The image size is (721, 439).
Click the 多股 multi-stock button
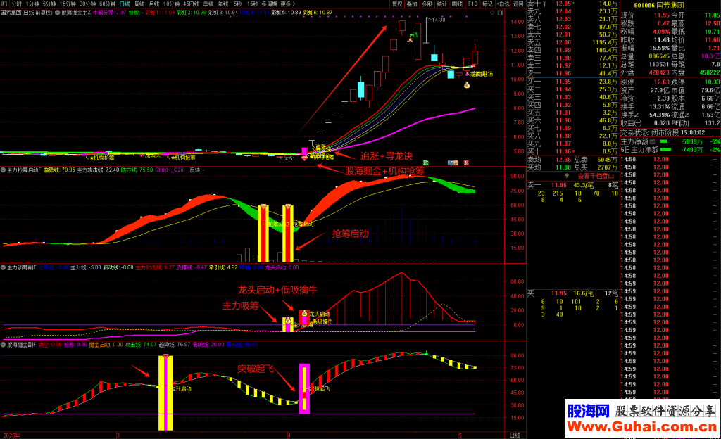(427, 4)
